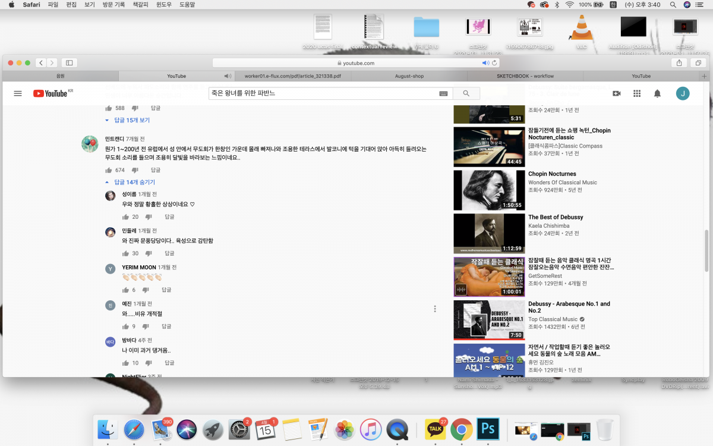Viewport: 713px width, 446px height.
Task: Click 답글 reply button under YERIM MOON's comment
Action: (x=166, y=290)
